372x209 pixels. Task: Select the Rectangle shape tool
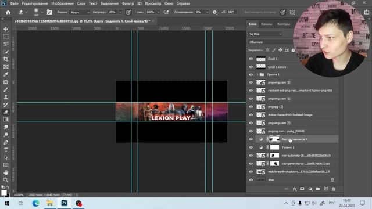coord(6,165)
